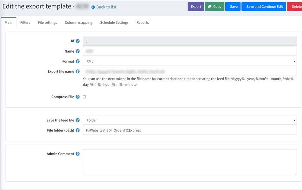Go to the Column mapping tab
The height and width of the screenshot is (190, 302).
pyautogui.click(x=79, y=22)
